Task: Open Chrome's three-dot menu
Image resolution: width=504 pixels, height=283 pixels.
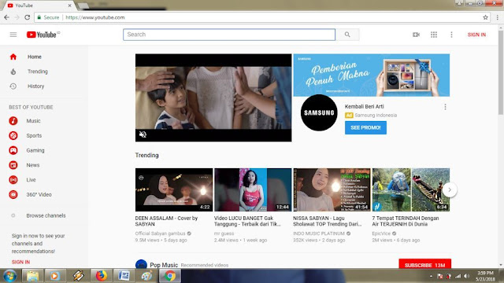Action: pyautogui.click(x=497, y=17)
